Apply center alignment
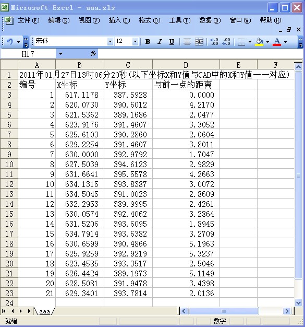 pyautogui.click(x=187, y=42)
